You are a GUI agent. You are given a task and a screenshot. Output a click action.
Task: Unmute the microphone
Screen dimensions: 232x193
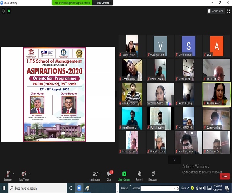[8, 176]
